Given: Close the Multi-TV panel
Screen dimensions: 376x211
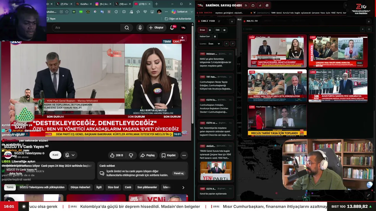Looking at the screenshot, I should 369,21.
